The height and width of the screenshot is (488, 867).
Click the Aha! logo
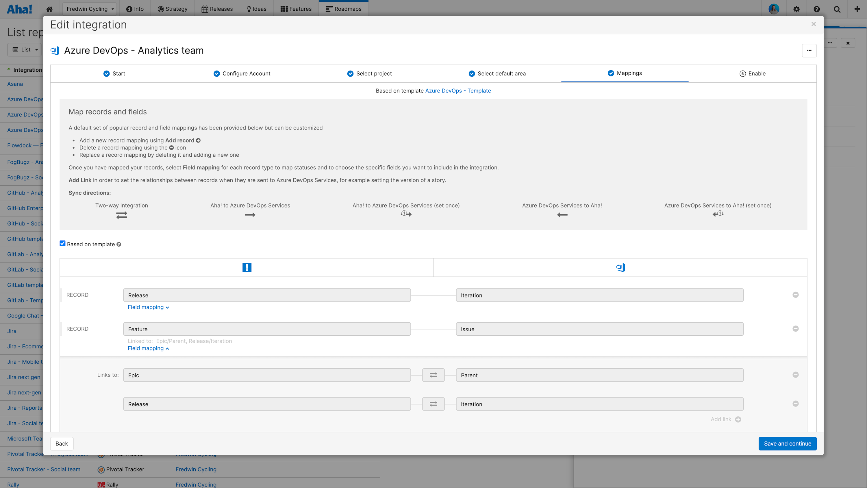[x=19, y=9]
